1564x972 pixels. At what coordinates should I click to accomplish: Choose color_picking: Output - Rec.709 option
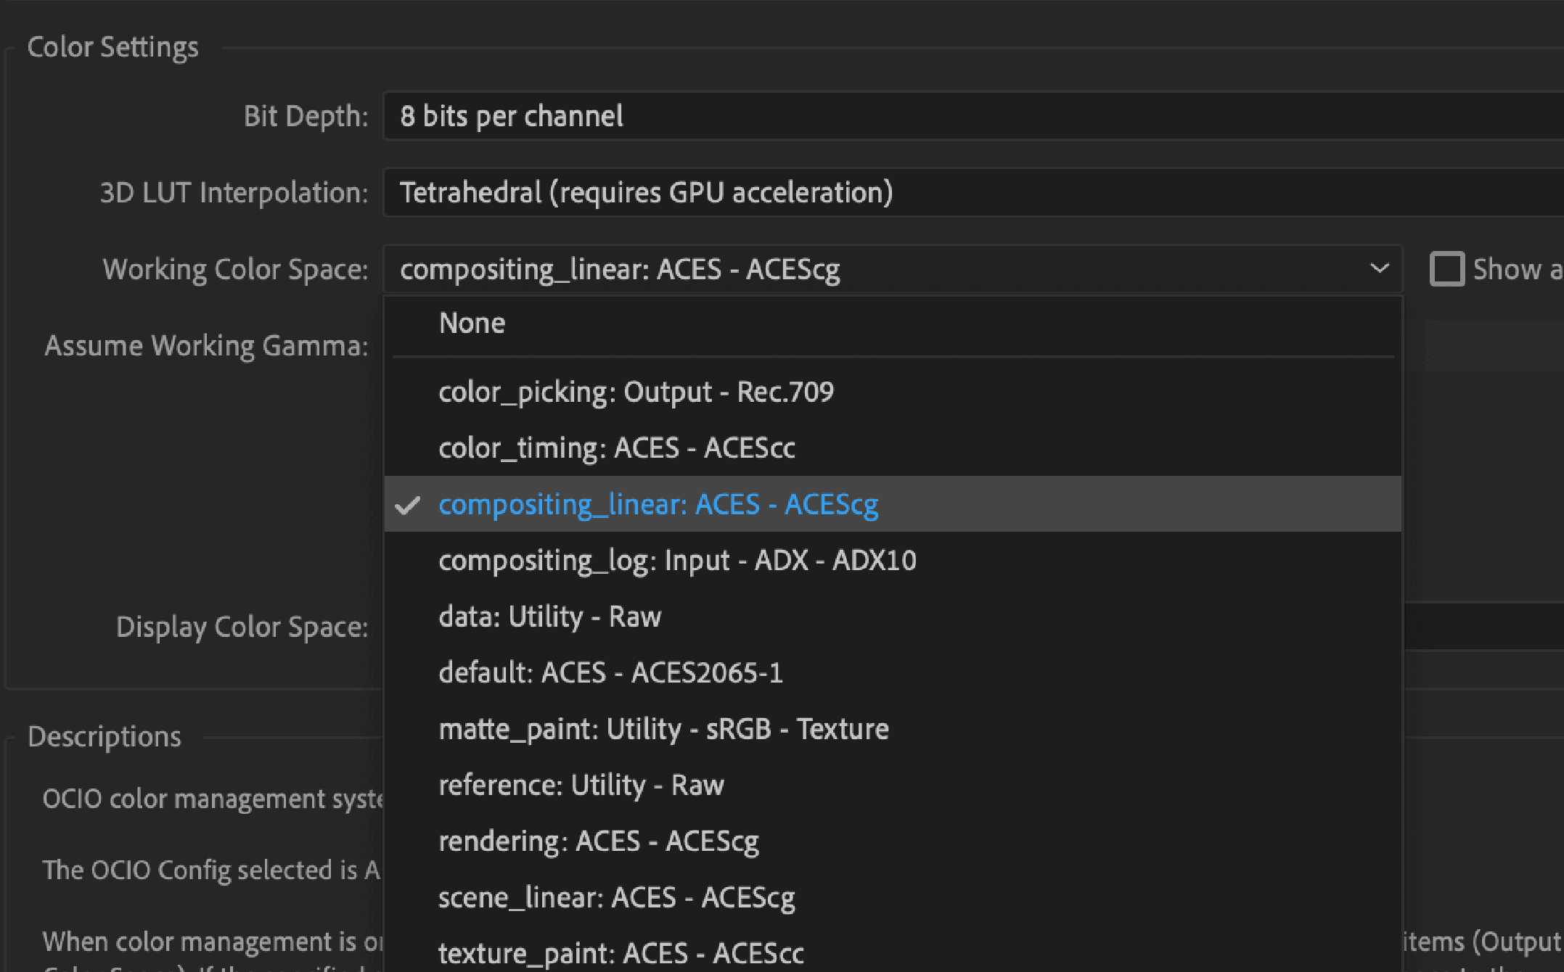636,392
